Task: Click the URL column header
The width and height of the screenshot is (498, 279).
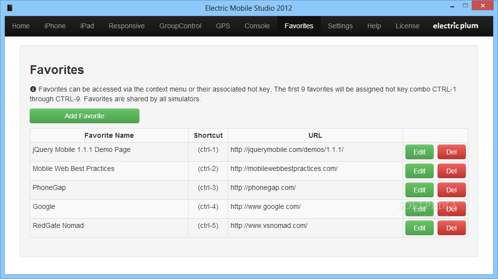Action: 315,135
